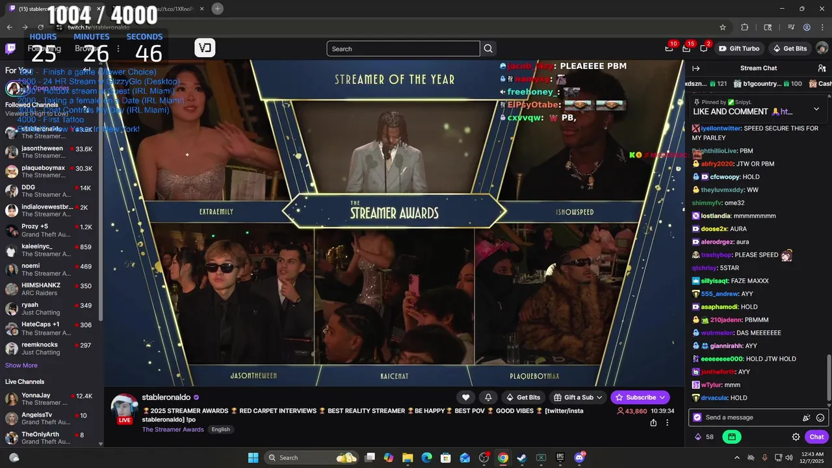Click the chat scrollbar thumb
This screenshot has width=832, height=468.
(x=828, y=377)
